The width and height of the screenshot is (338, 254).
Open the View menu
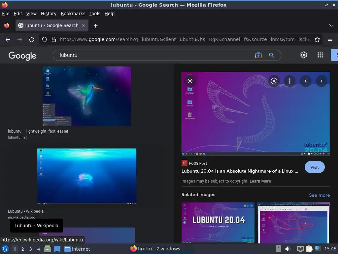pos(31,14)
